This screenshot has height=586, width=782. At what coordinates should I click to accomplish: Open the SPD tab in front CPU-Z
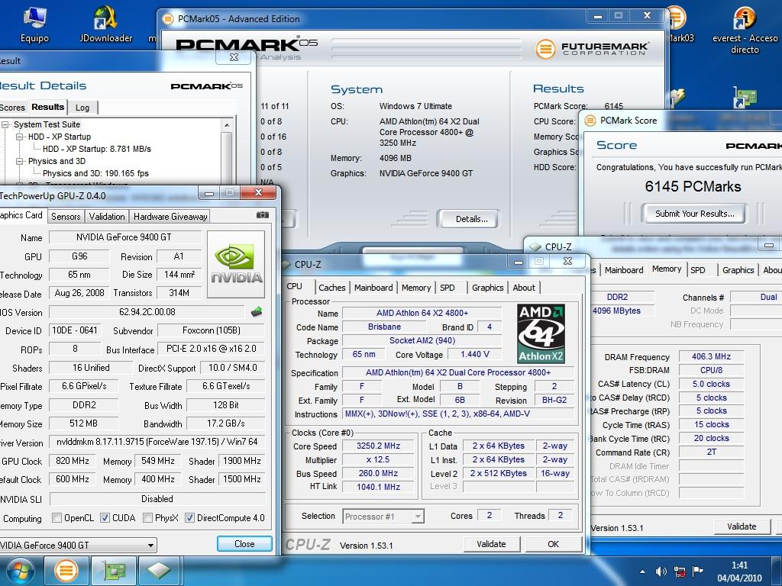point(448,288)
